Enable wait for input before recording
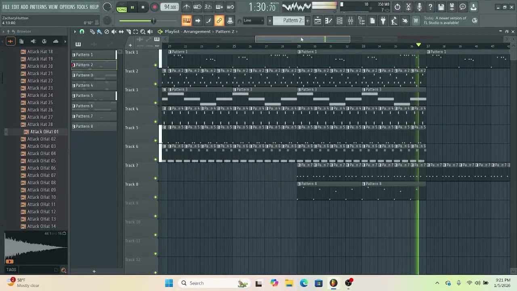The image size is (517, 291). 197,7
